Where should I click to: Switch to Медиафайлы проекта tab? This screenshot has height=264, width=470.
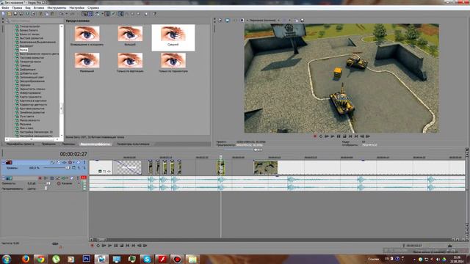point(20,144)
